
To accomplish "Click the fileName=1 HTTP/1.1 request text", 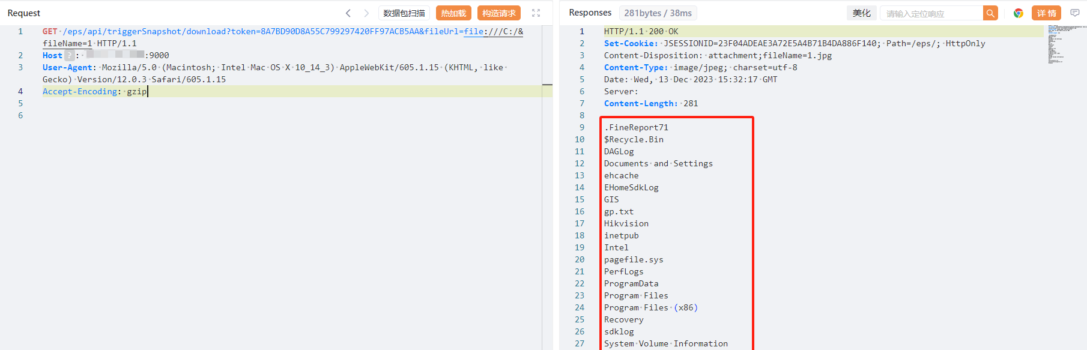I will pos(89,43).
